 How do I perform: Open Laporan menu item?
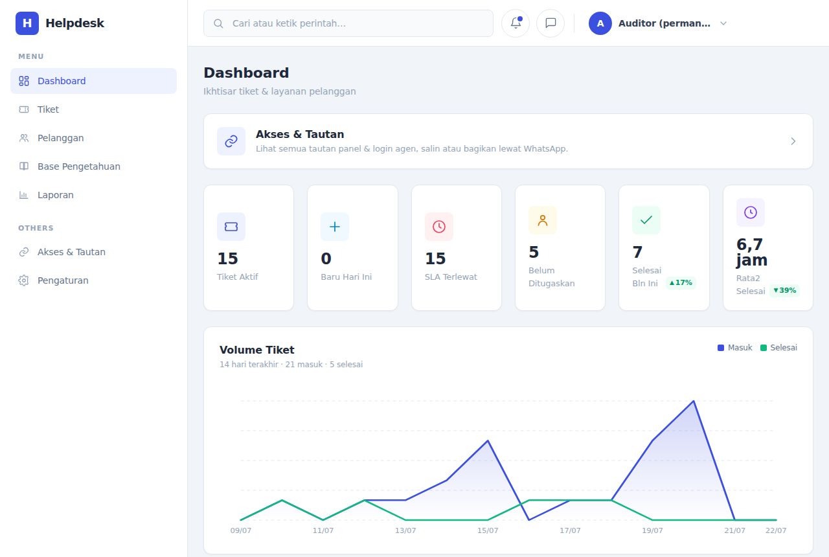coord(93,195)
